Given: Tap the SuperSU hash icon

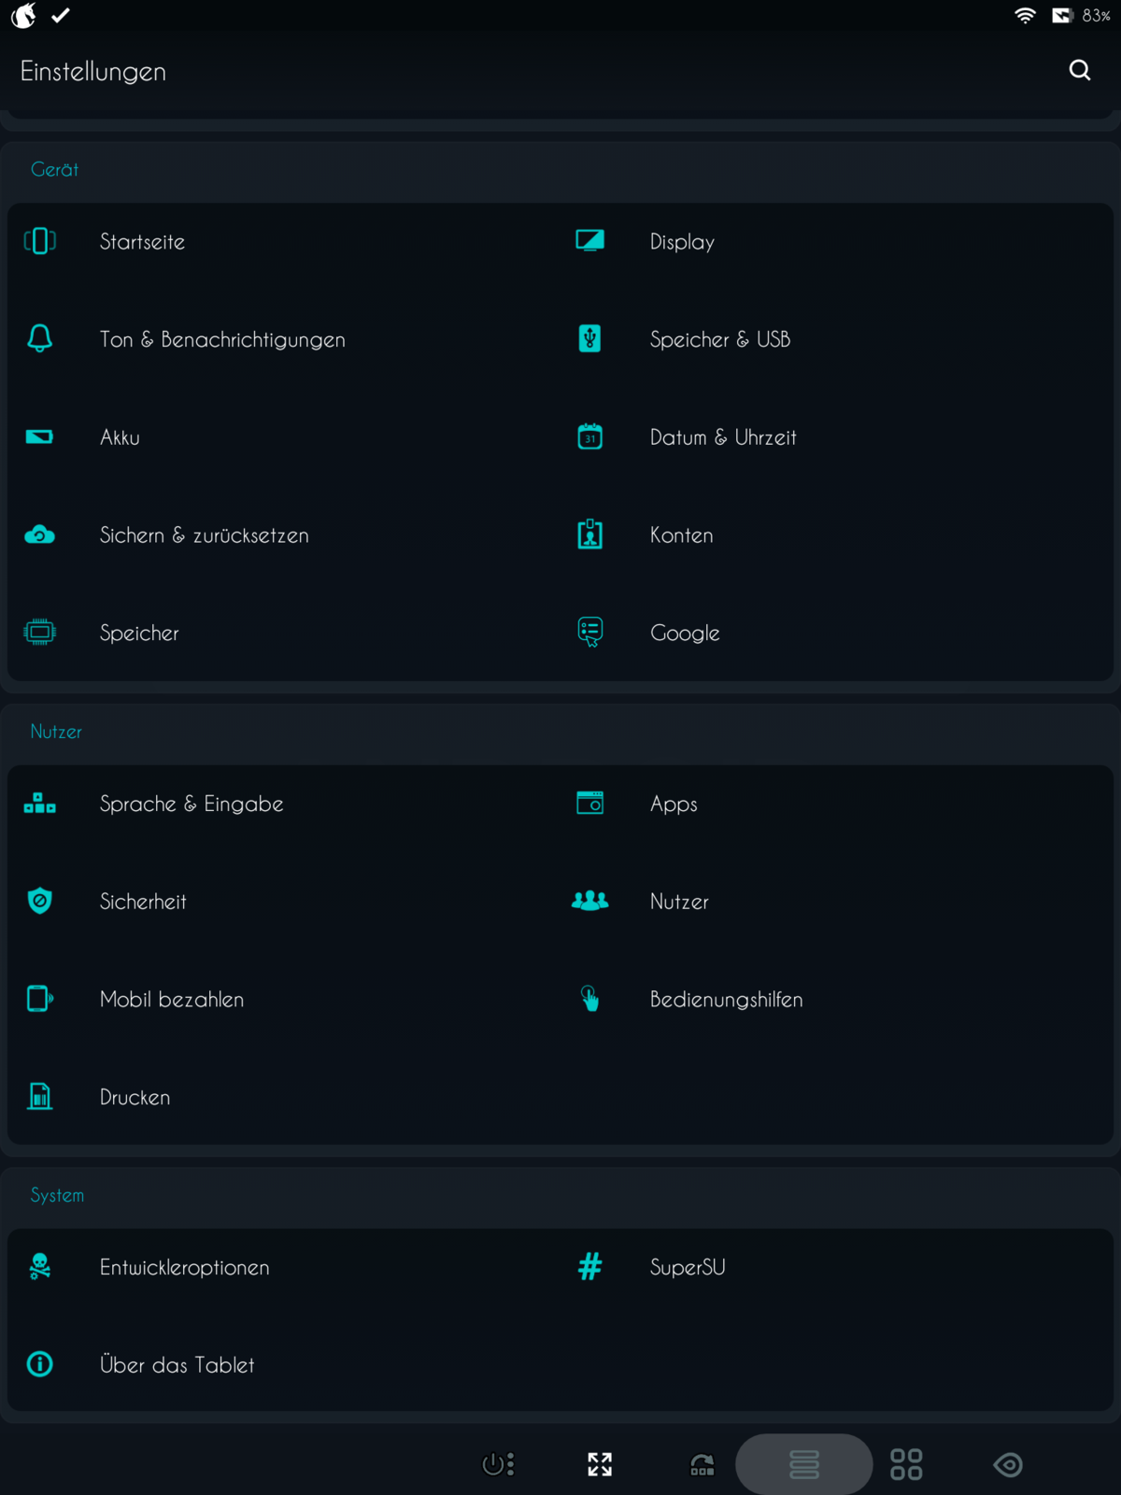Looking at the screenshot, I should [x=589, y=1267].
